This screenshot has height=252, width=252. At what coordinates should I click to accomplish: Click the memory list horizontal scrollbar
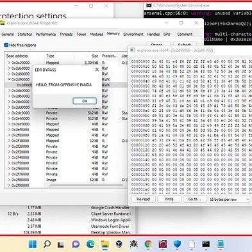[x=87, y=185]
